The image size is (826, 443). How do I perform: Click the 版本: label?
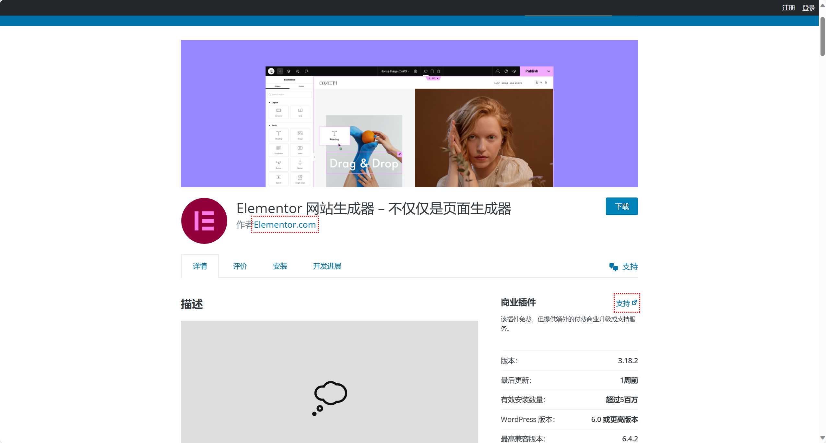tap(509, 361)
